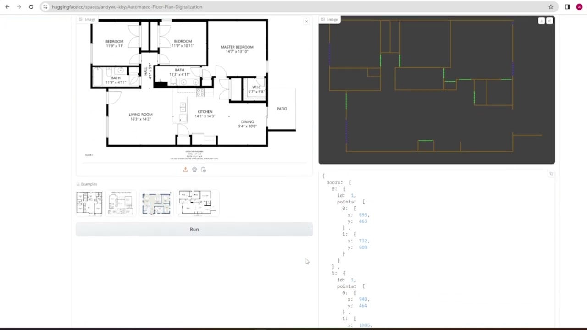Click the Run button
The height and width of the screenshot is (330, 587).
click(x=194, y=229)
